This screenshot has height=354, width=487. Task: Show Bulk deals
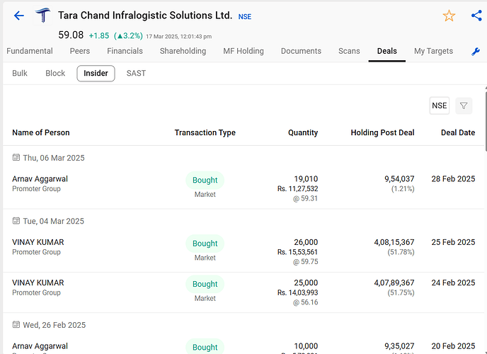20,74
